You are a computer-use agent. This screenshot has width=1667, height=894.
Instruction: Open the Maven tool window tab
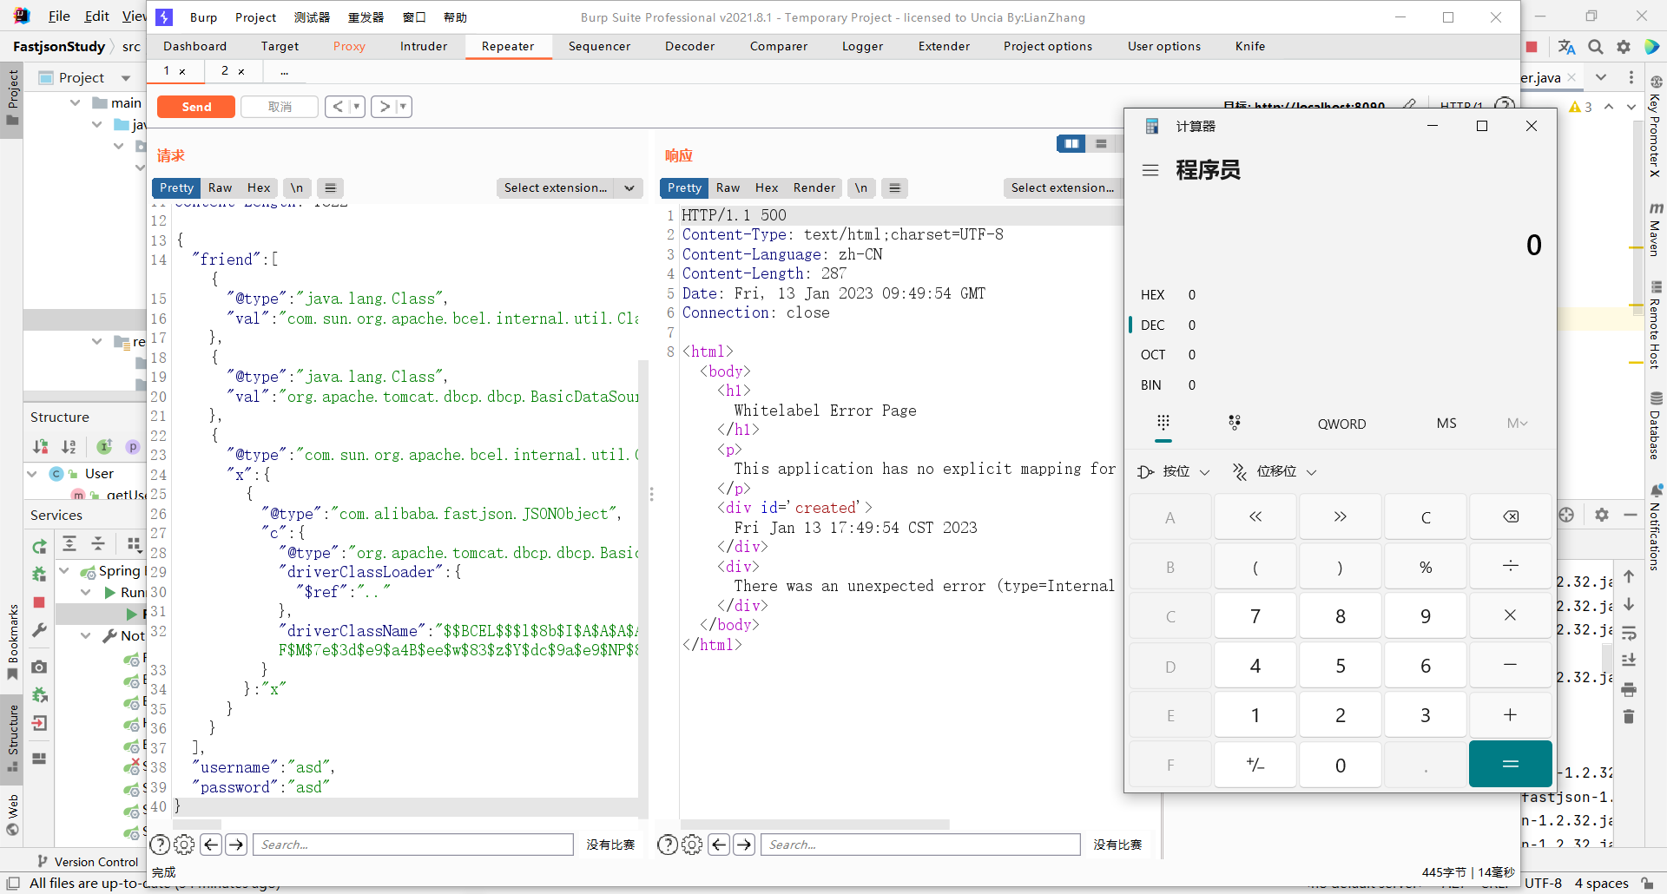tap(1655, 229)
